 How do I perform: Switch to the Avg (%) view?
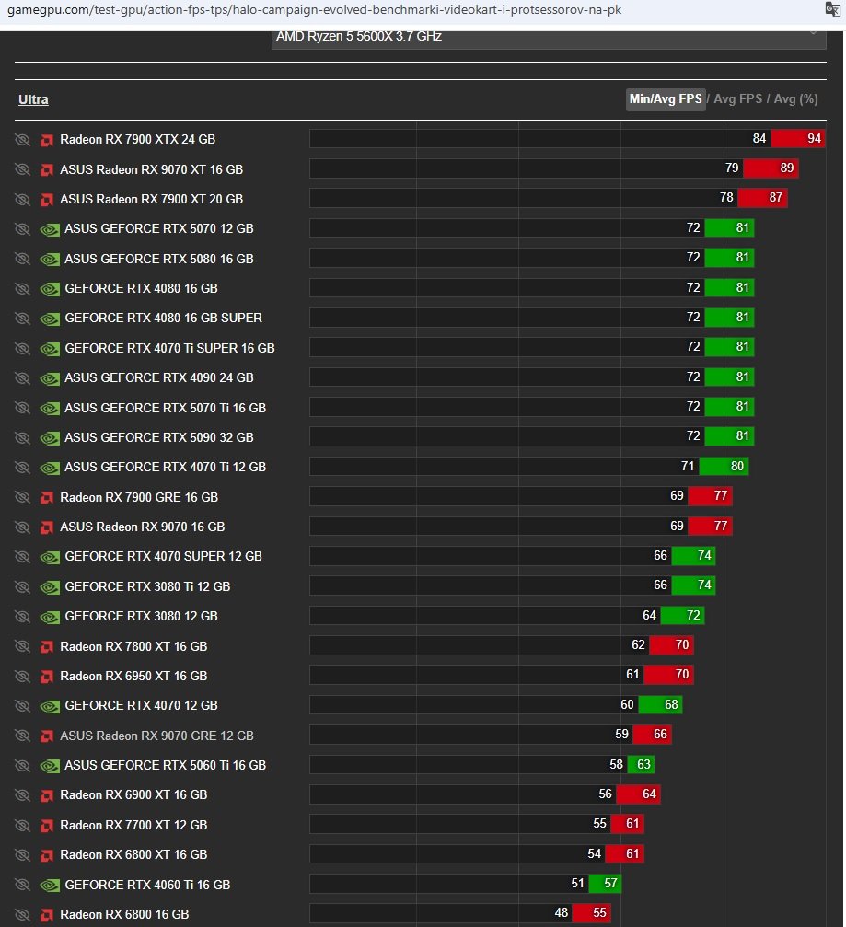[x=795, y=99]
